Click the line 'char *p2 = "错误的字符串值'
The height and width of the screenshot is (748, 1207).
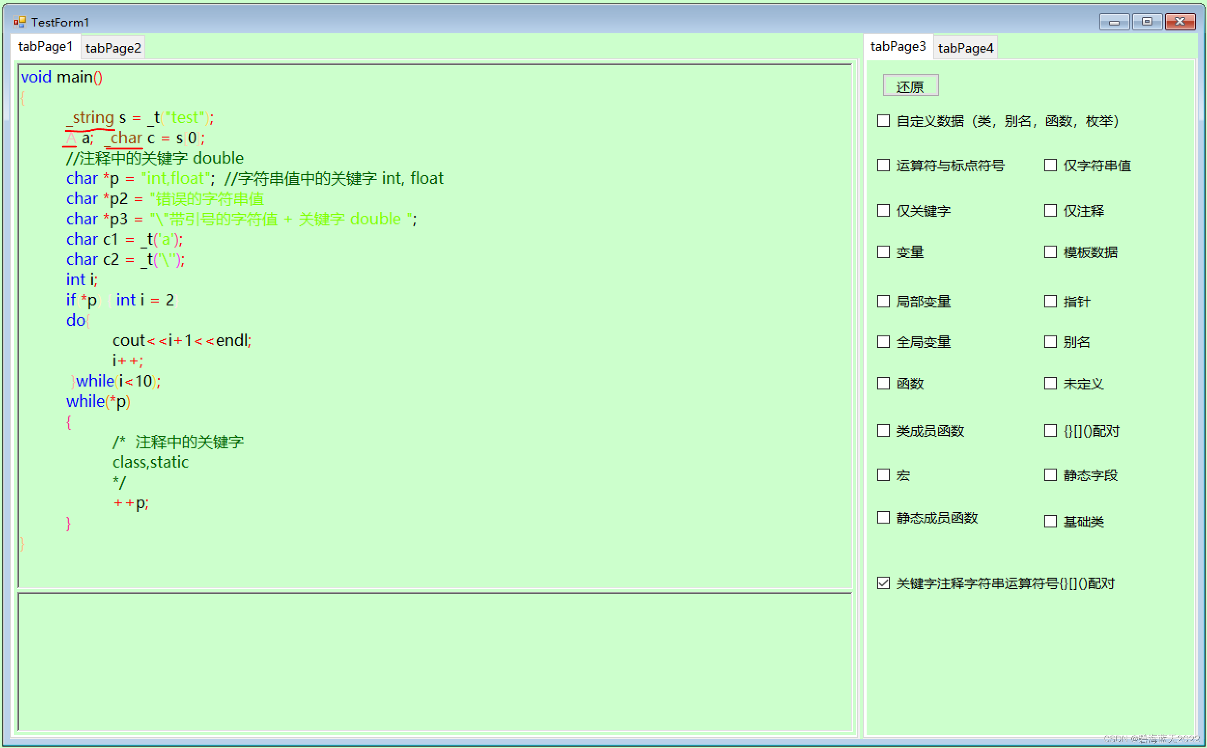(165, 199)
